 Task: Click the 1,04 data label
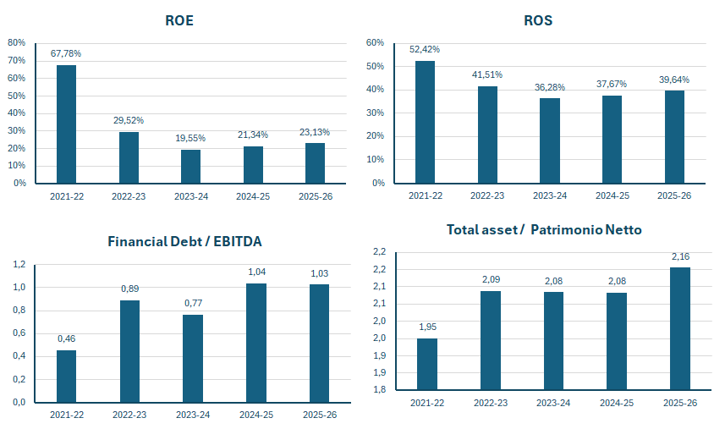[257, 272]
